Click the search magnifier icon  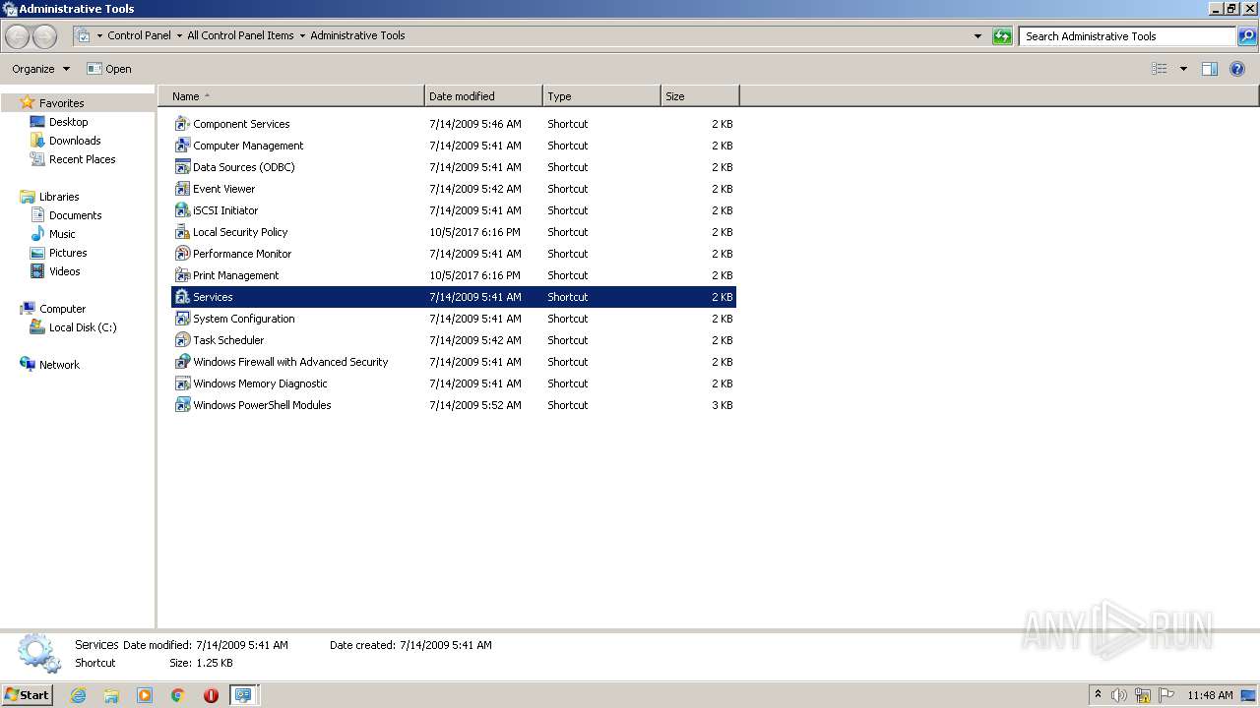coord(1247,36)
